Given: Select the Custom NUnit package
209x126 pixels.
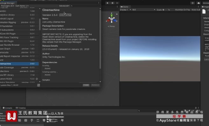Looking at the screenshot, I should (x=19, y=79).
